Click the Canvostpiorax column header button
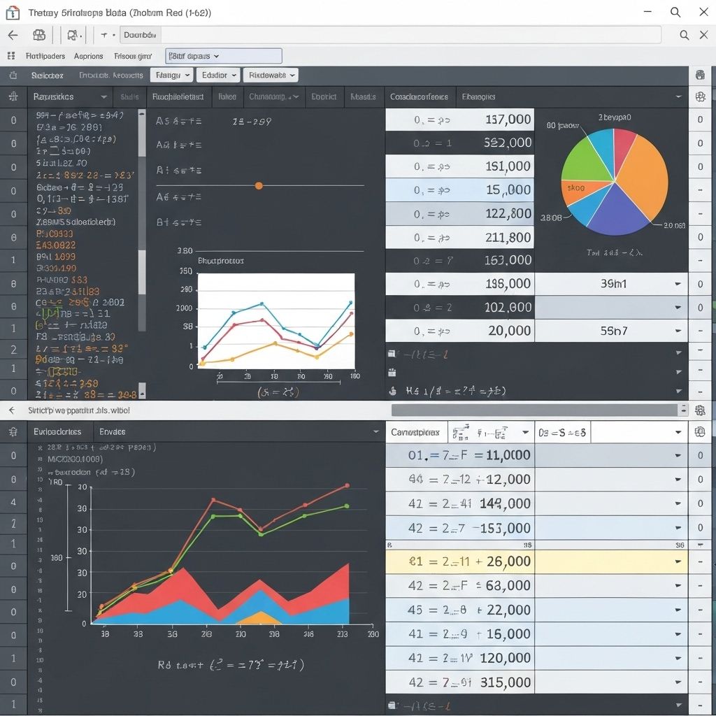 pos(415,432)
